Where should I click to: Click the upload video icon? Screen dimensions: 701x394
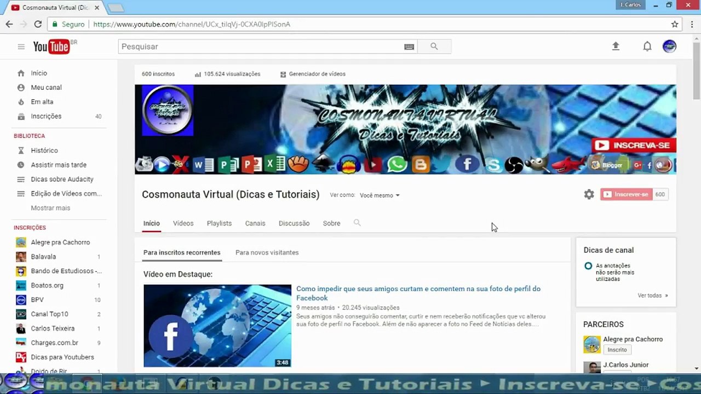(x=616, y=47)
